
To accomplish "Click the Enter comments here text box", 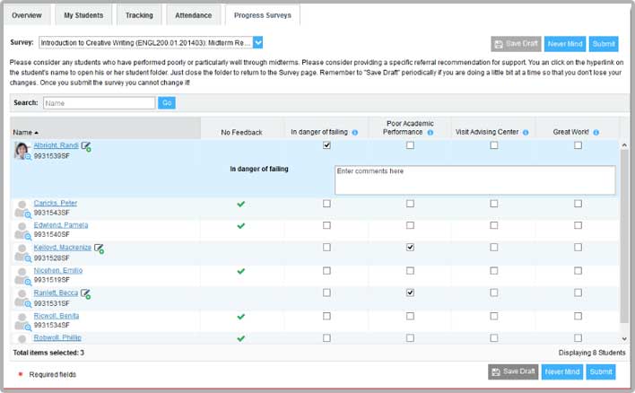I will pyautogui.click(x=474, y=179).
